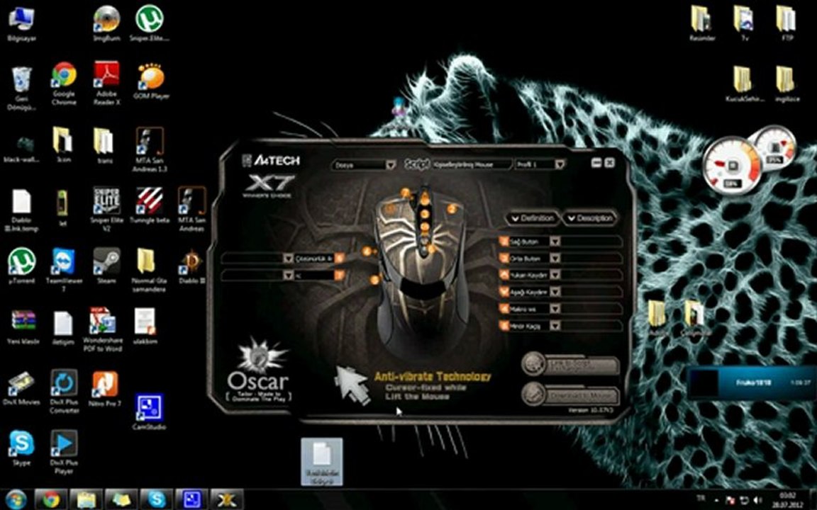
Task: Open Tunngle beta shortcut
Action: [150, 205]
